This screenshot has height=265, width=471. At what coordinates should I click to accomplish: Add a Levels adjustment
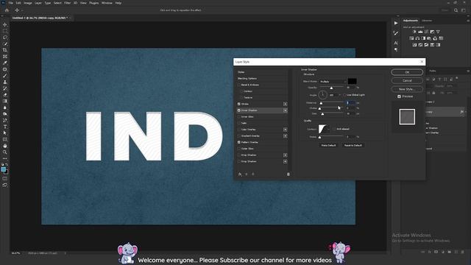tap(420, 32)
